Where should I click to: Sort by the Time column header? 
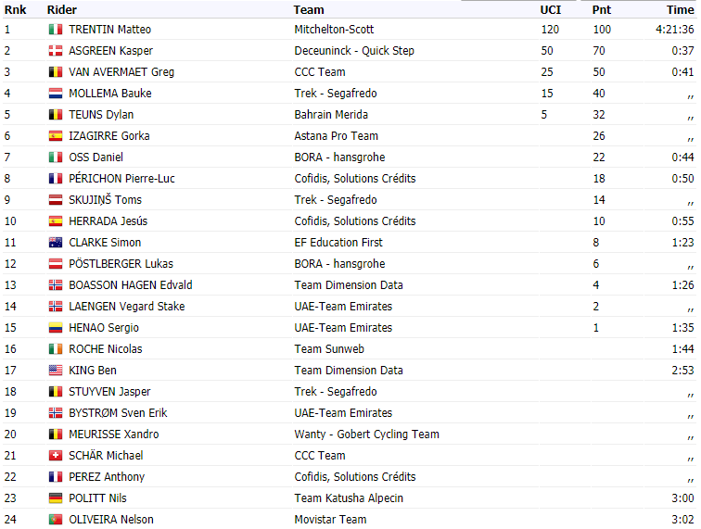point(680,9)
